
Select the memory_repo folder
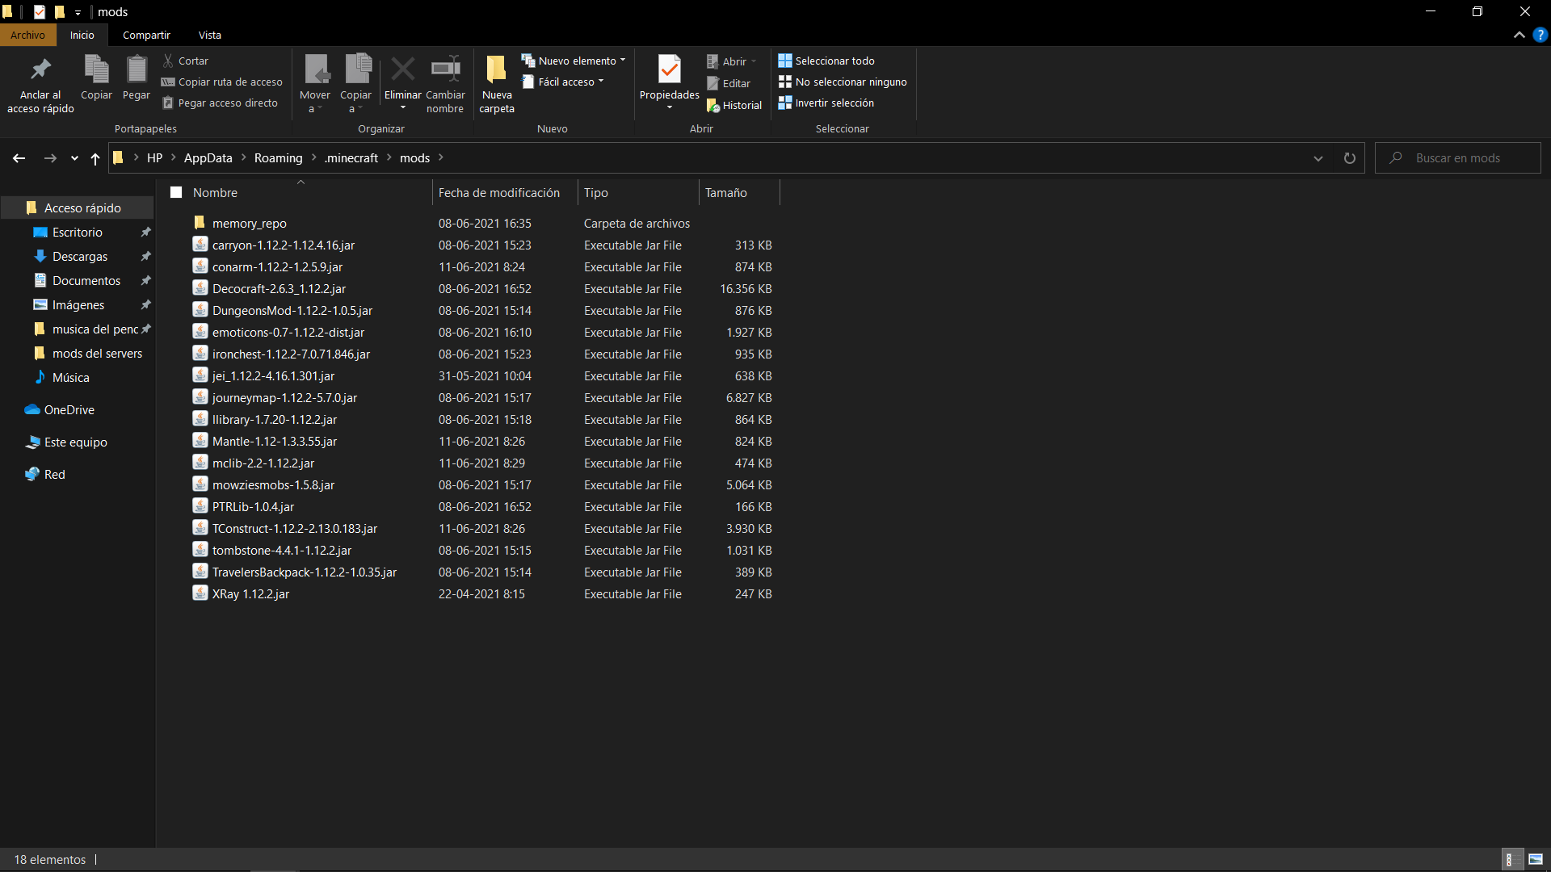pyautogui.click(x=249, y=224)
